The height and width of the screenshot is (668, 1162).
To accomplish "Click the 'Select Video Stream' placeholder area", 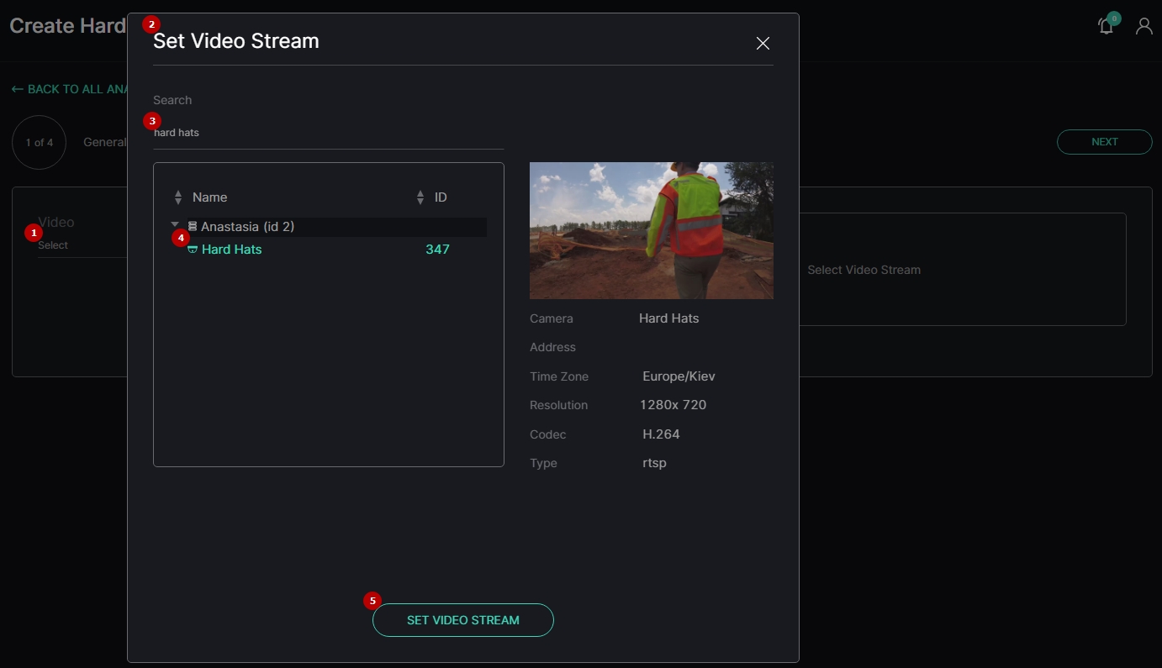I will click(x=962, y=270).
